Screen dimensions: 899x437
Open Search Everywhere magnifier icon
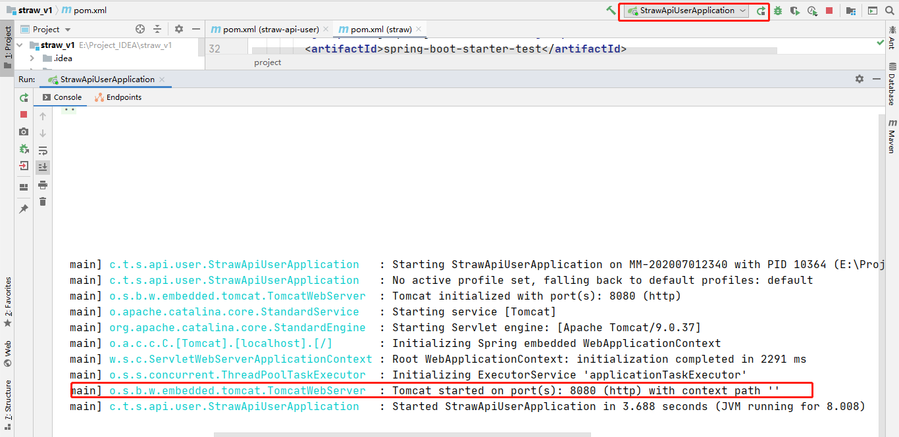coord(890,11)
